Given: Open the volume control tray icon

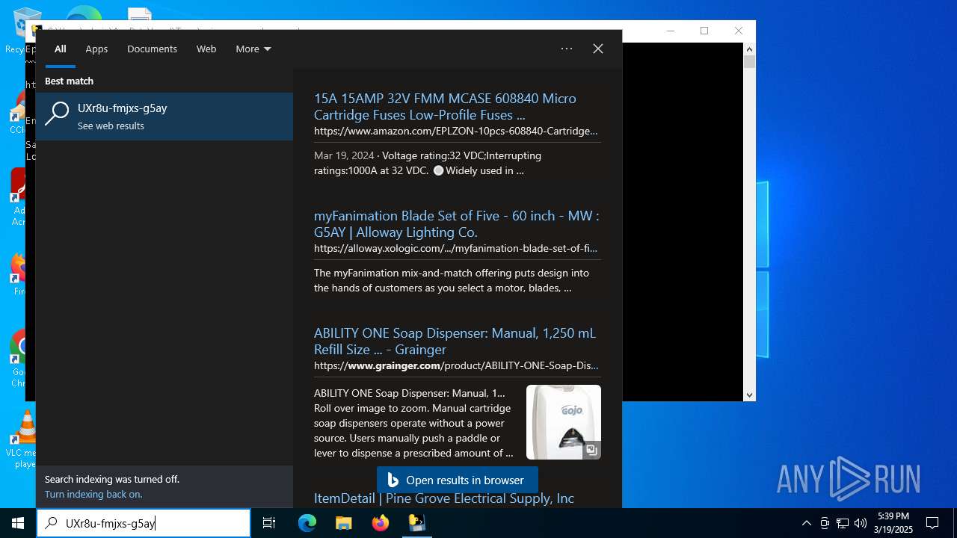Looking at the screenshot, I should coord(861,523).
